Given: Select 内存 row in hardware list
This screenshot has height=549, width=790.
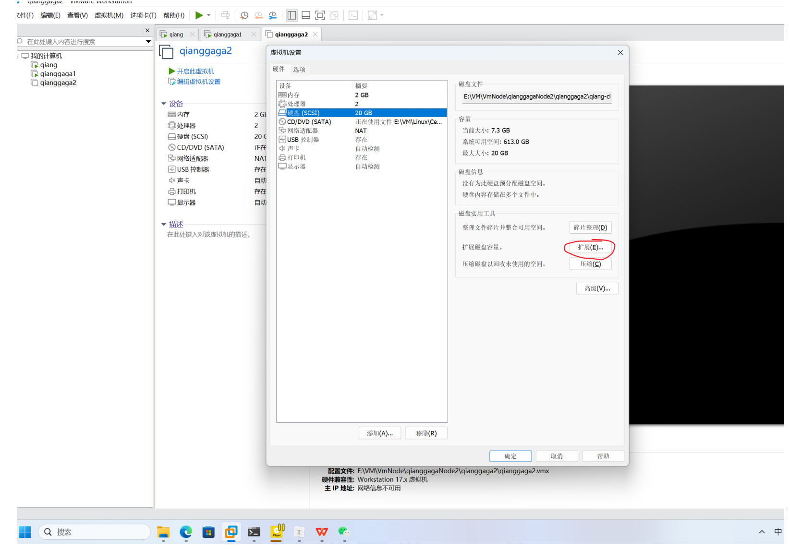Looking at the screenshot, I should [x=362, y=95].
